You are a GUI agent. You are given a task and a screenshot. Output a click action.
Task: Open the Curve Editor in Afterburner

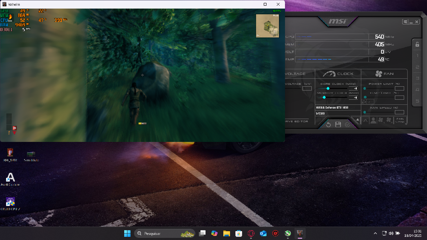coord(297,121)
